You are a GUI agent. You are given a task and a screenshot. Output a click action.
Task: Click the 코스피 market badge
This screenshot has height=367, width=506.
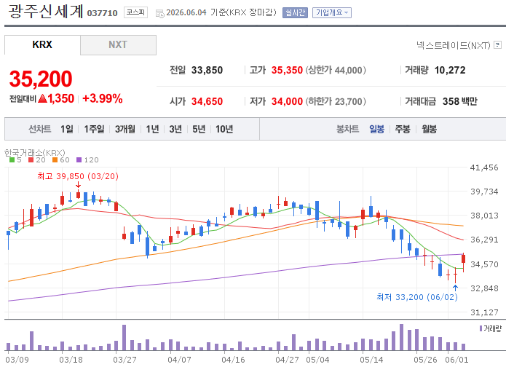(x=135, y=12)
